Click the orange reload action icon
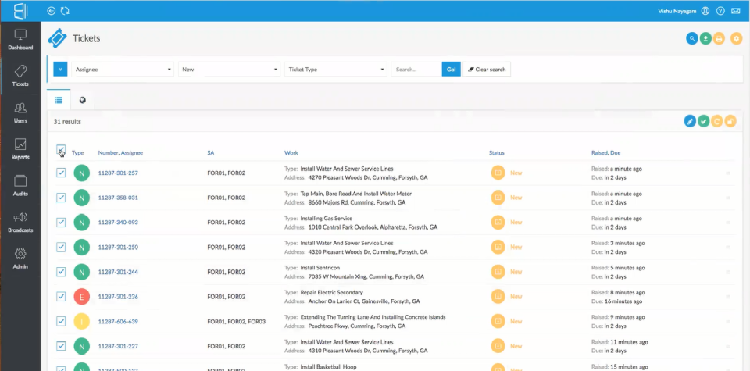This screenshot has width=750, height=371. click(716, 121)
